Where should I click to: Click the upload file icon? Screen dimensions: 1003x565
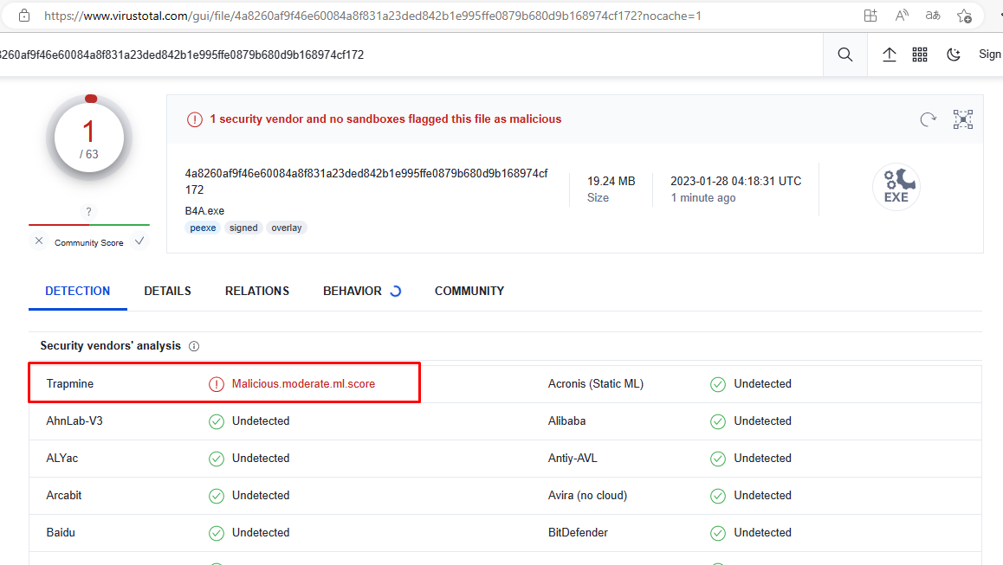click(889, 54)
